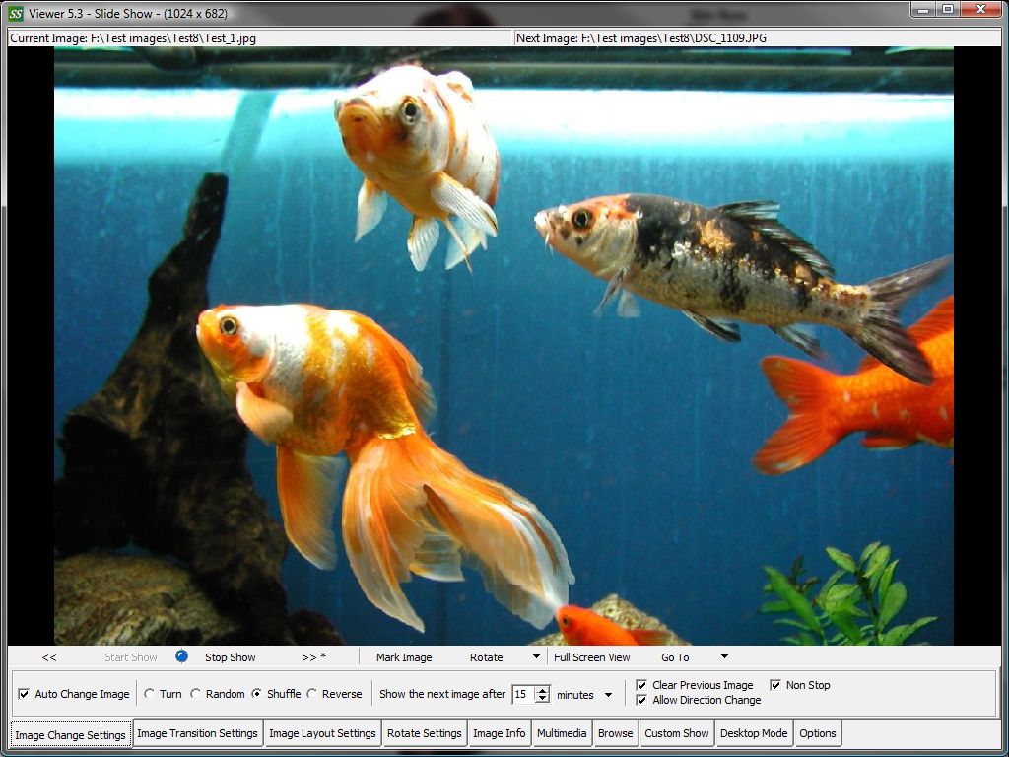1009x757 pixels.
Task: Click the SS app icon in title bar
Action: [x=16, y=14]
